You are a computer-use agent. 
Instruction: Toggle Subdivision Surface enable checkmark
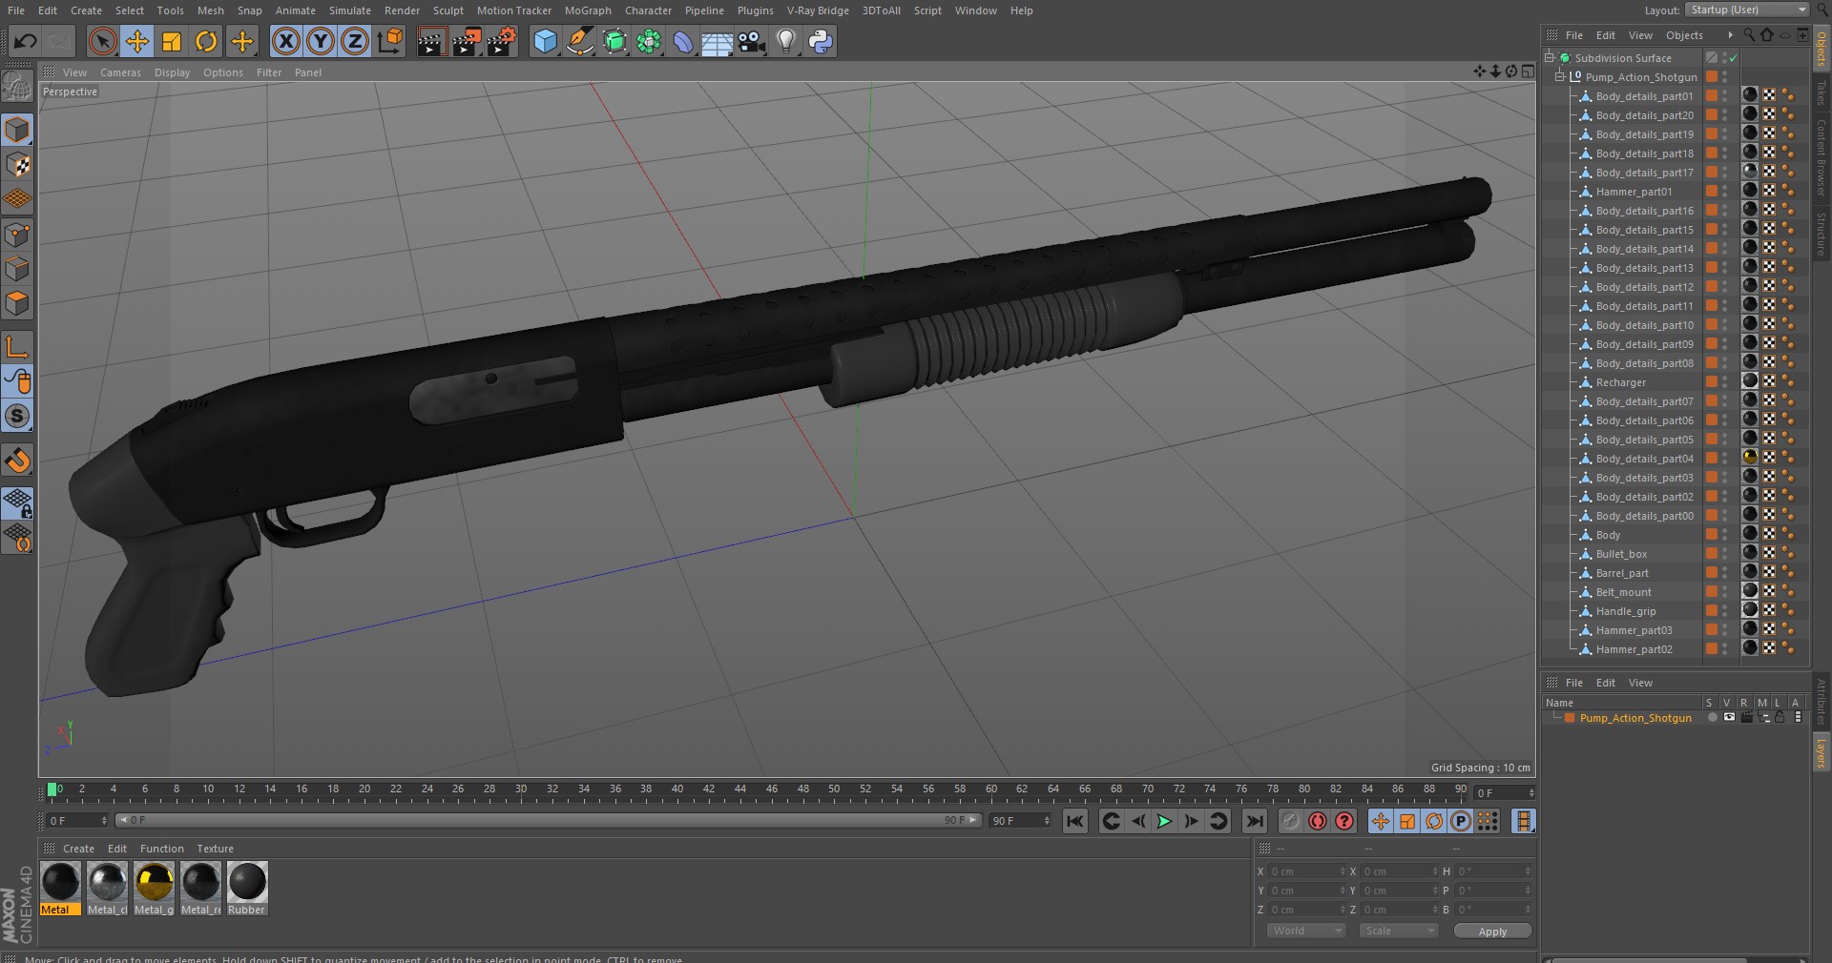tap(1734, 58)
